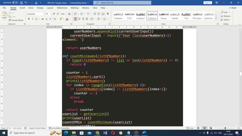Click the zoom slider handle
The height and width of the screenshot is (136, 242).
225,128
